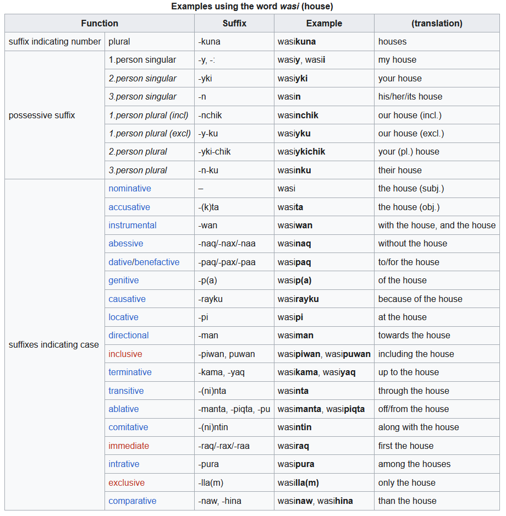The height and width of the screenshot is (516, 506).
Task: Click the '-(k)ta' suffix cell
Action: pyautogui.click(x=234, y=207)
